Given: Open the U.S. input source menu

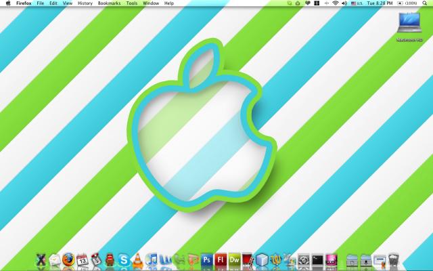Looking at the screenshot, I should (357, 3).
